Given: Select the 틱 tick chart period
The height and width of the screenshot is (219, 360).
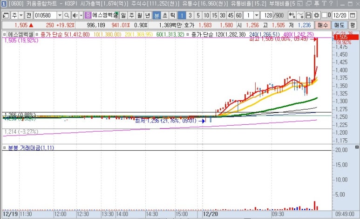Looking at the screenshot, I should pos(173,16).
